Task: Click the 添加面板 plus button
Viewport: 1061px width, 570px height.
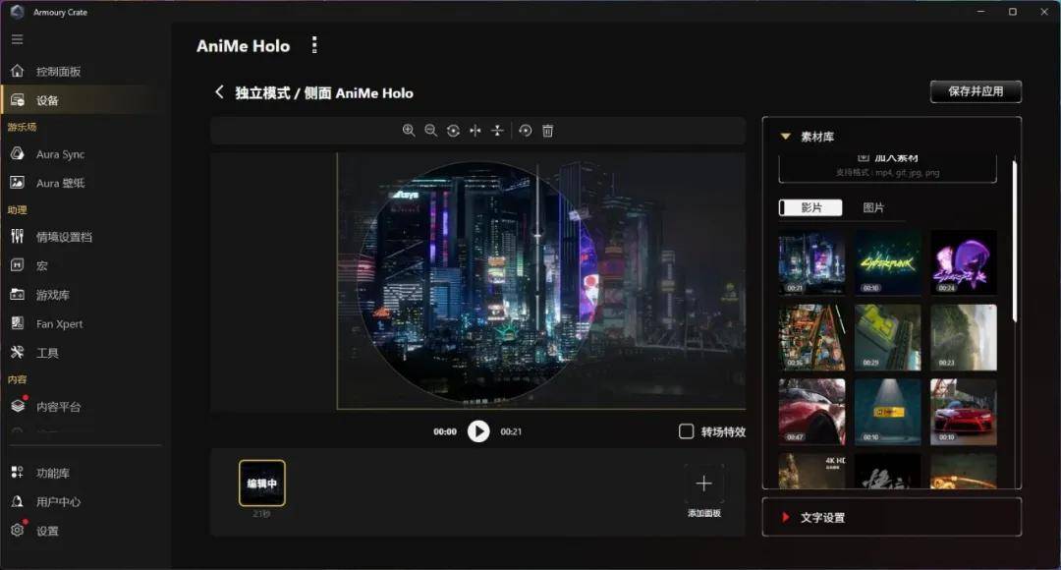Action: click(x=703, y=484)
